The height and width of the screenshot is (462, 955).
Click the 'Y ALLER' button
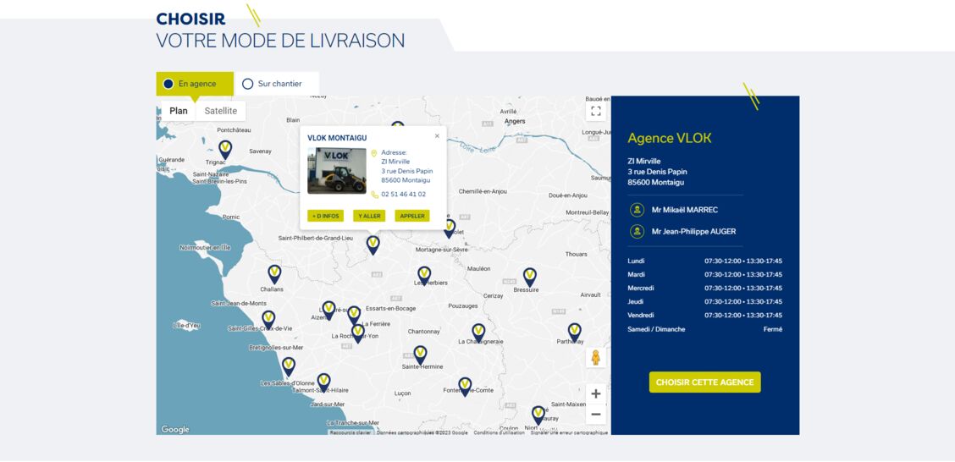coord(369,216)
